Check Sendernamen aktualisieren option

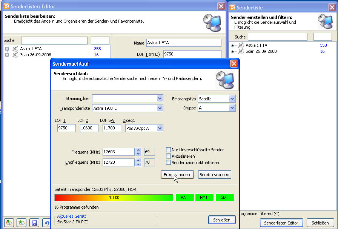[169, 163]
